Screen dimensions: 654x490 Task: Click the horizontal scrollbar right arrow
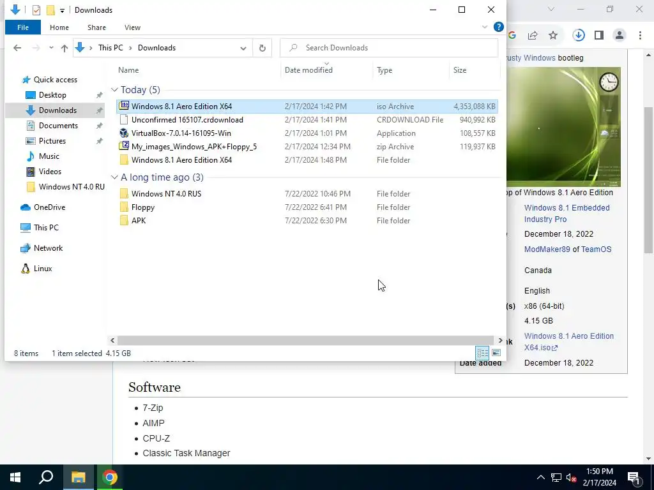click(x=501, y=341)
